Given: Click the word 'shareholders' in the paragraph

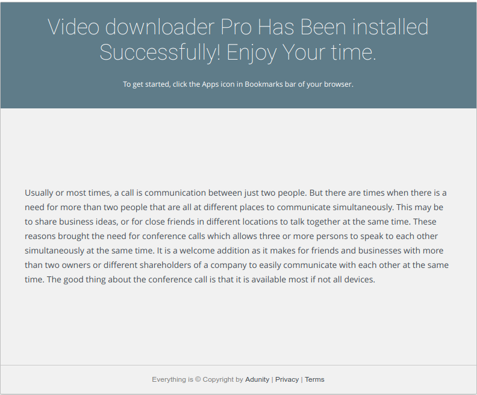Looking at the screenshot, I should pos(165,265).
